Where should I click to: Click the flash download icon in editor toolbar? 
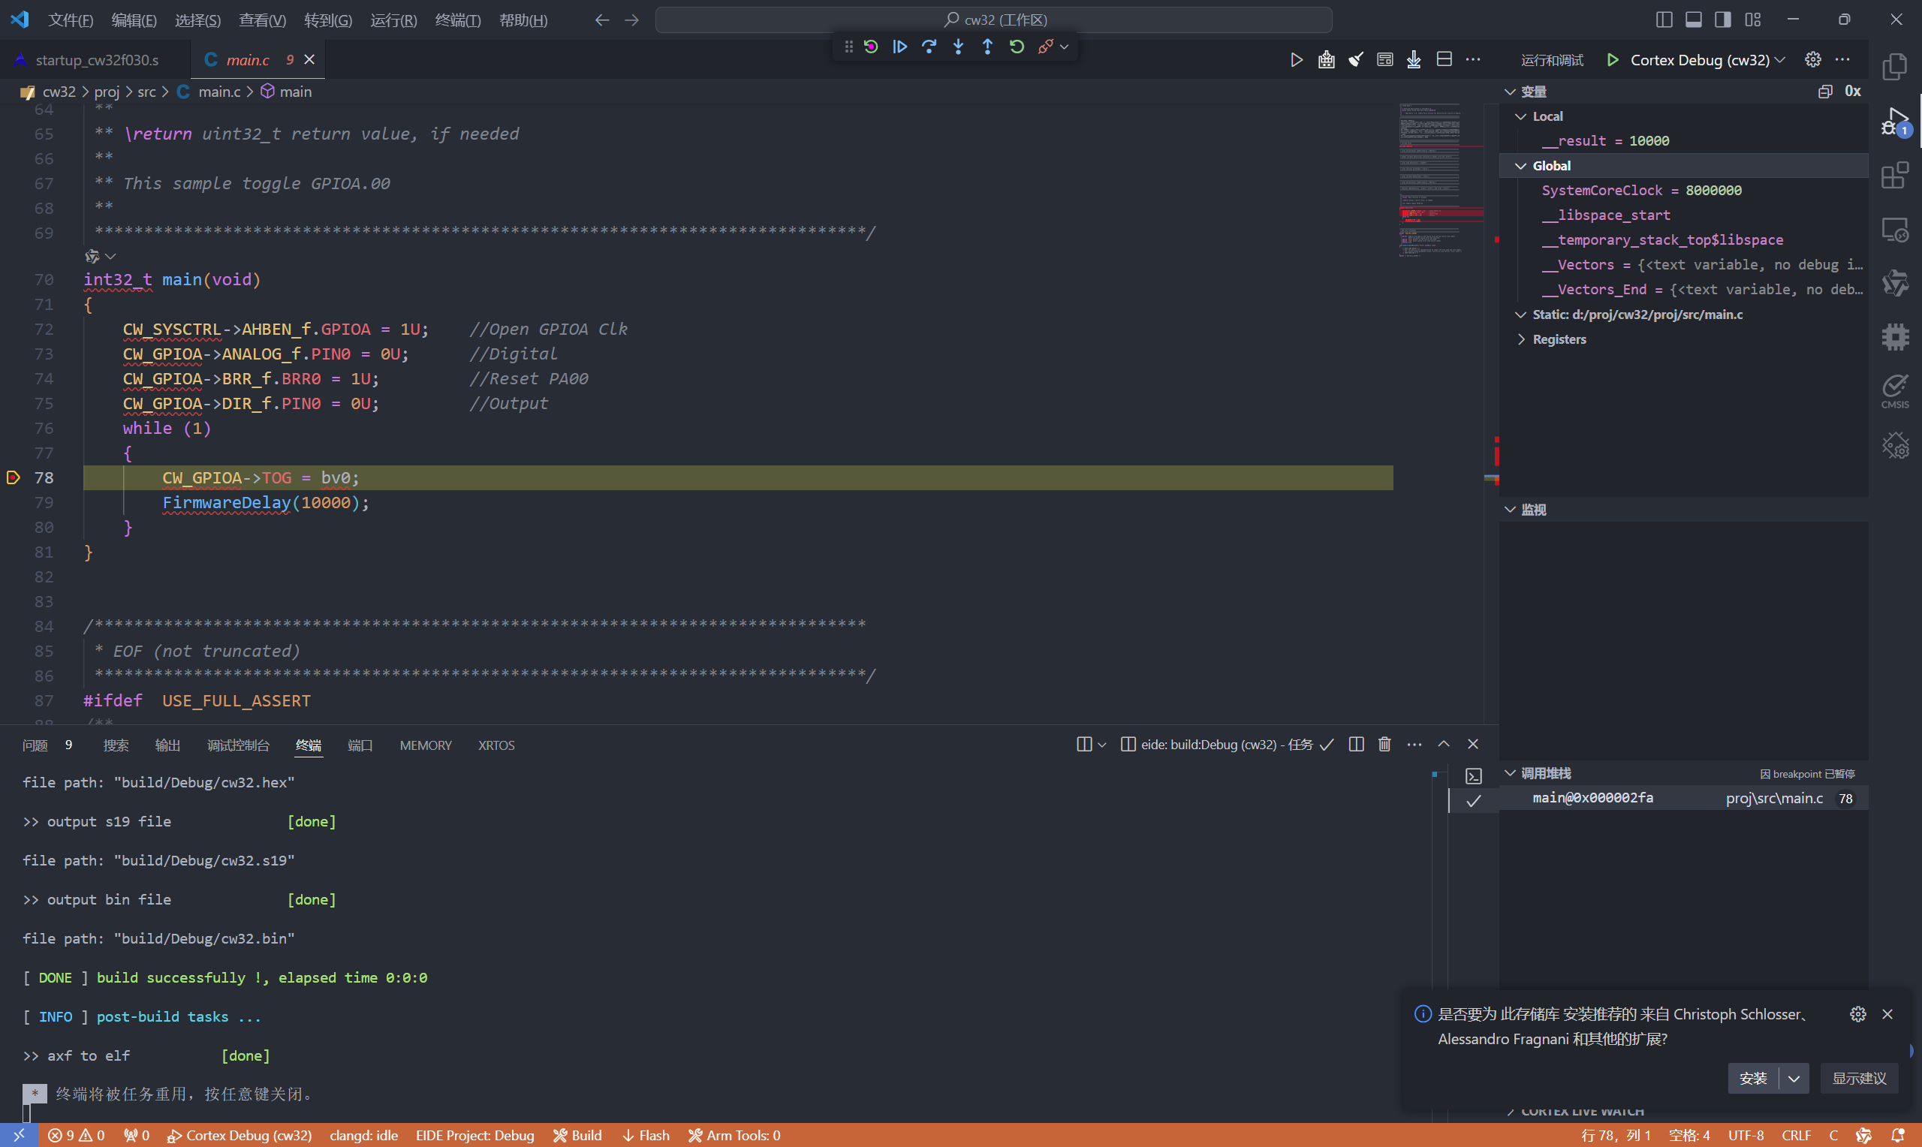(x=1414, y=59)
